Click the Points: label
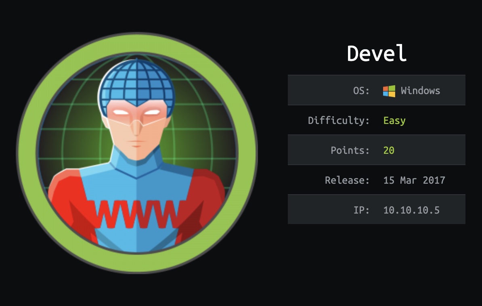 point(350,151)
